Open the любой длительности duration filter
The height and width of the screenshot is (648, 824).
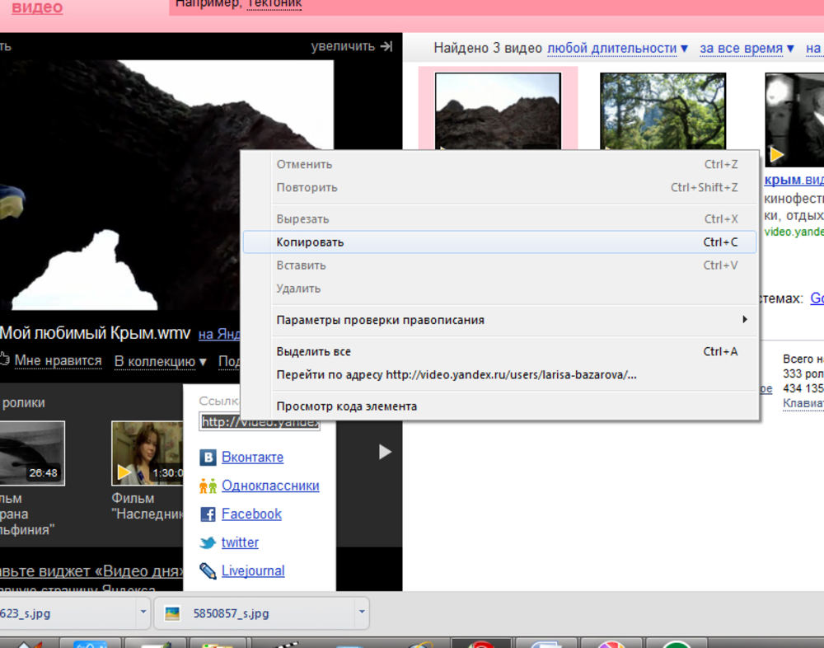click(617, 49)
